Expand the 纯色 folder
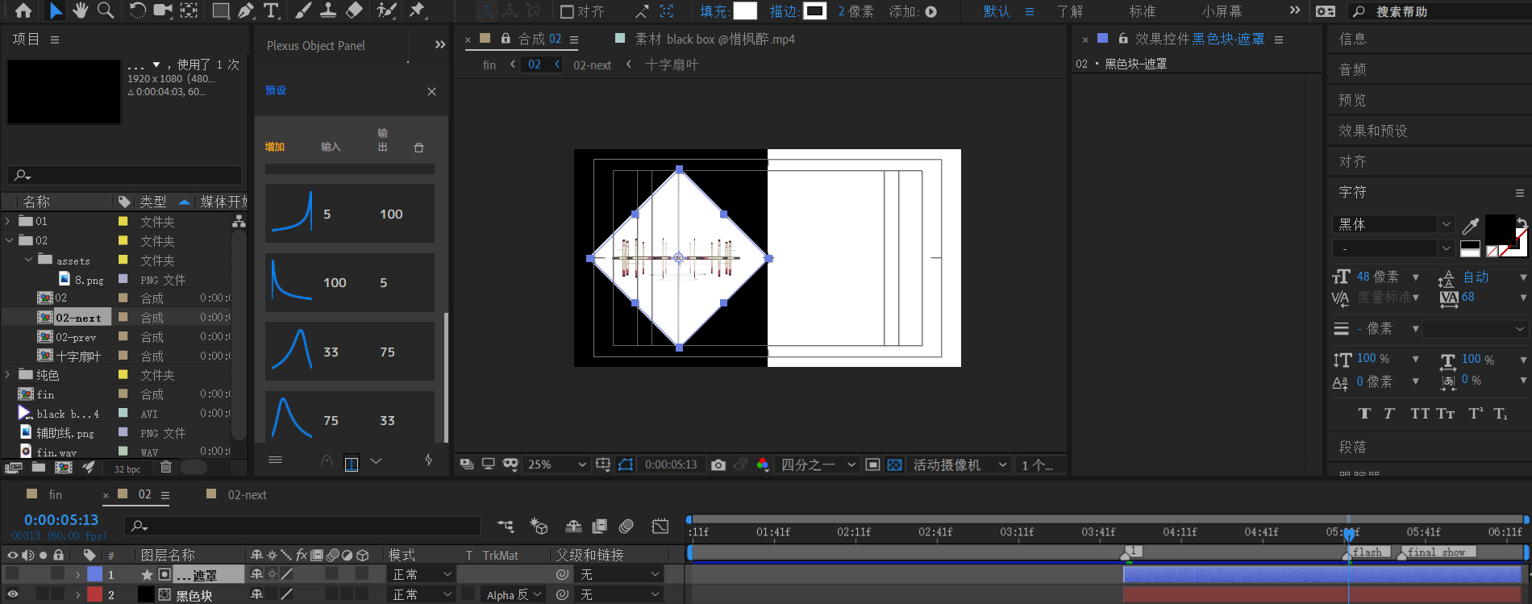The height and width of the screenshot is (604, 1532). 8,374
